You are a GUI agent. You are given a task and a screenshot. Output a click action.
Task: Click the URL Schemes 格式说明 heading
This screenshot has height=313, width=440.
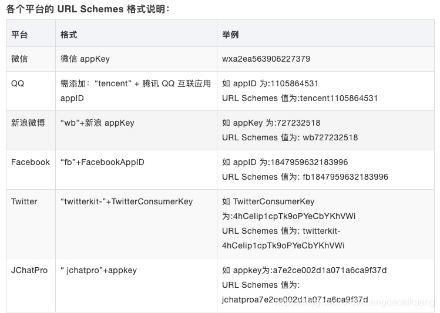pyautogui.click(x=88, y=8)
